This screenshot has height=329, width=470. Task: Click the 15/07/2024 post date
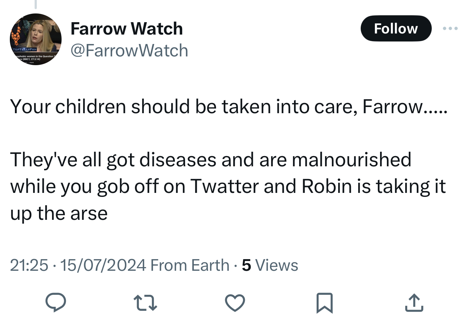click(103, 265)
